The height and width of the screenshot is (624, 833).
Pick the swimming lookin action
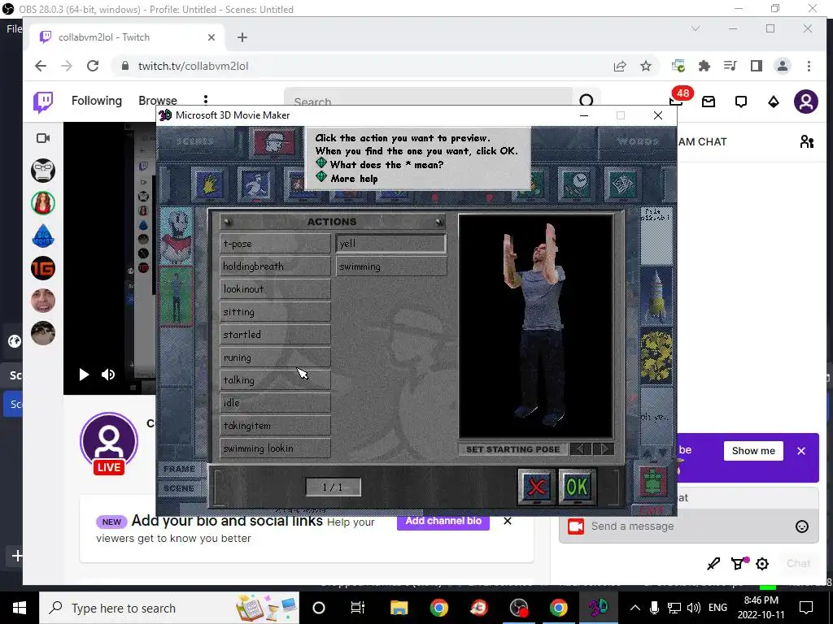point(275,448)
